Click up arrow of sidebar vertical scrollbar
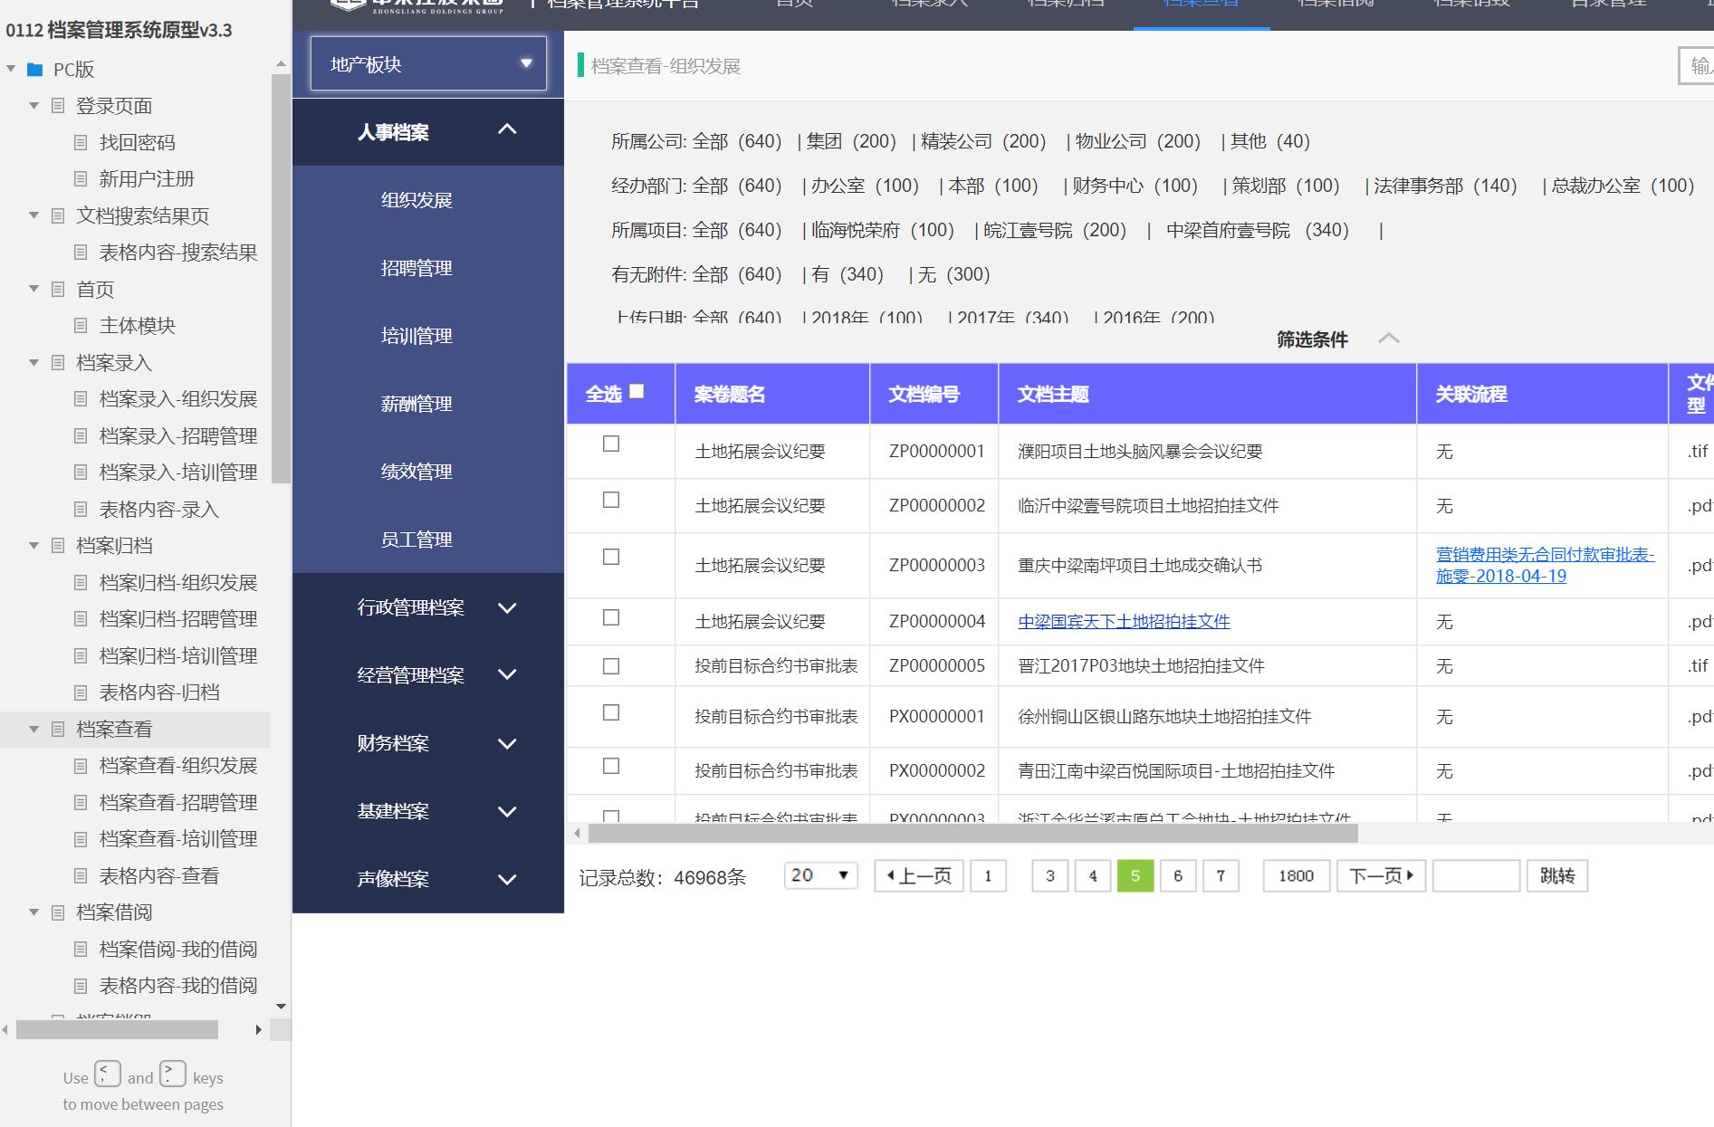 coord(281,64)
